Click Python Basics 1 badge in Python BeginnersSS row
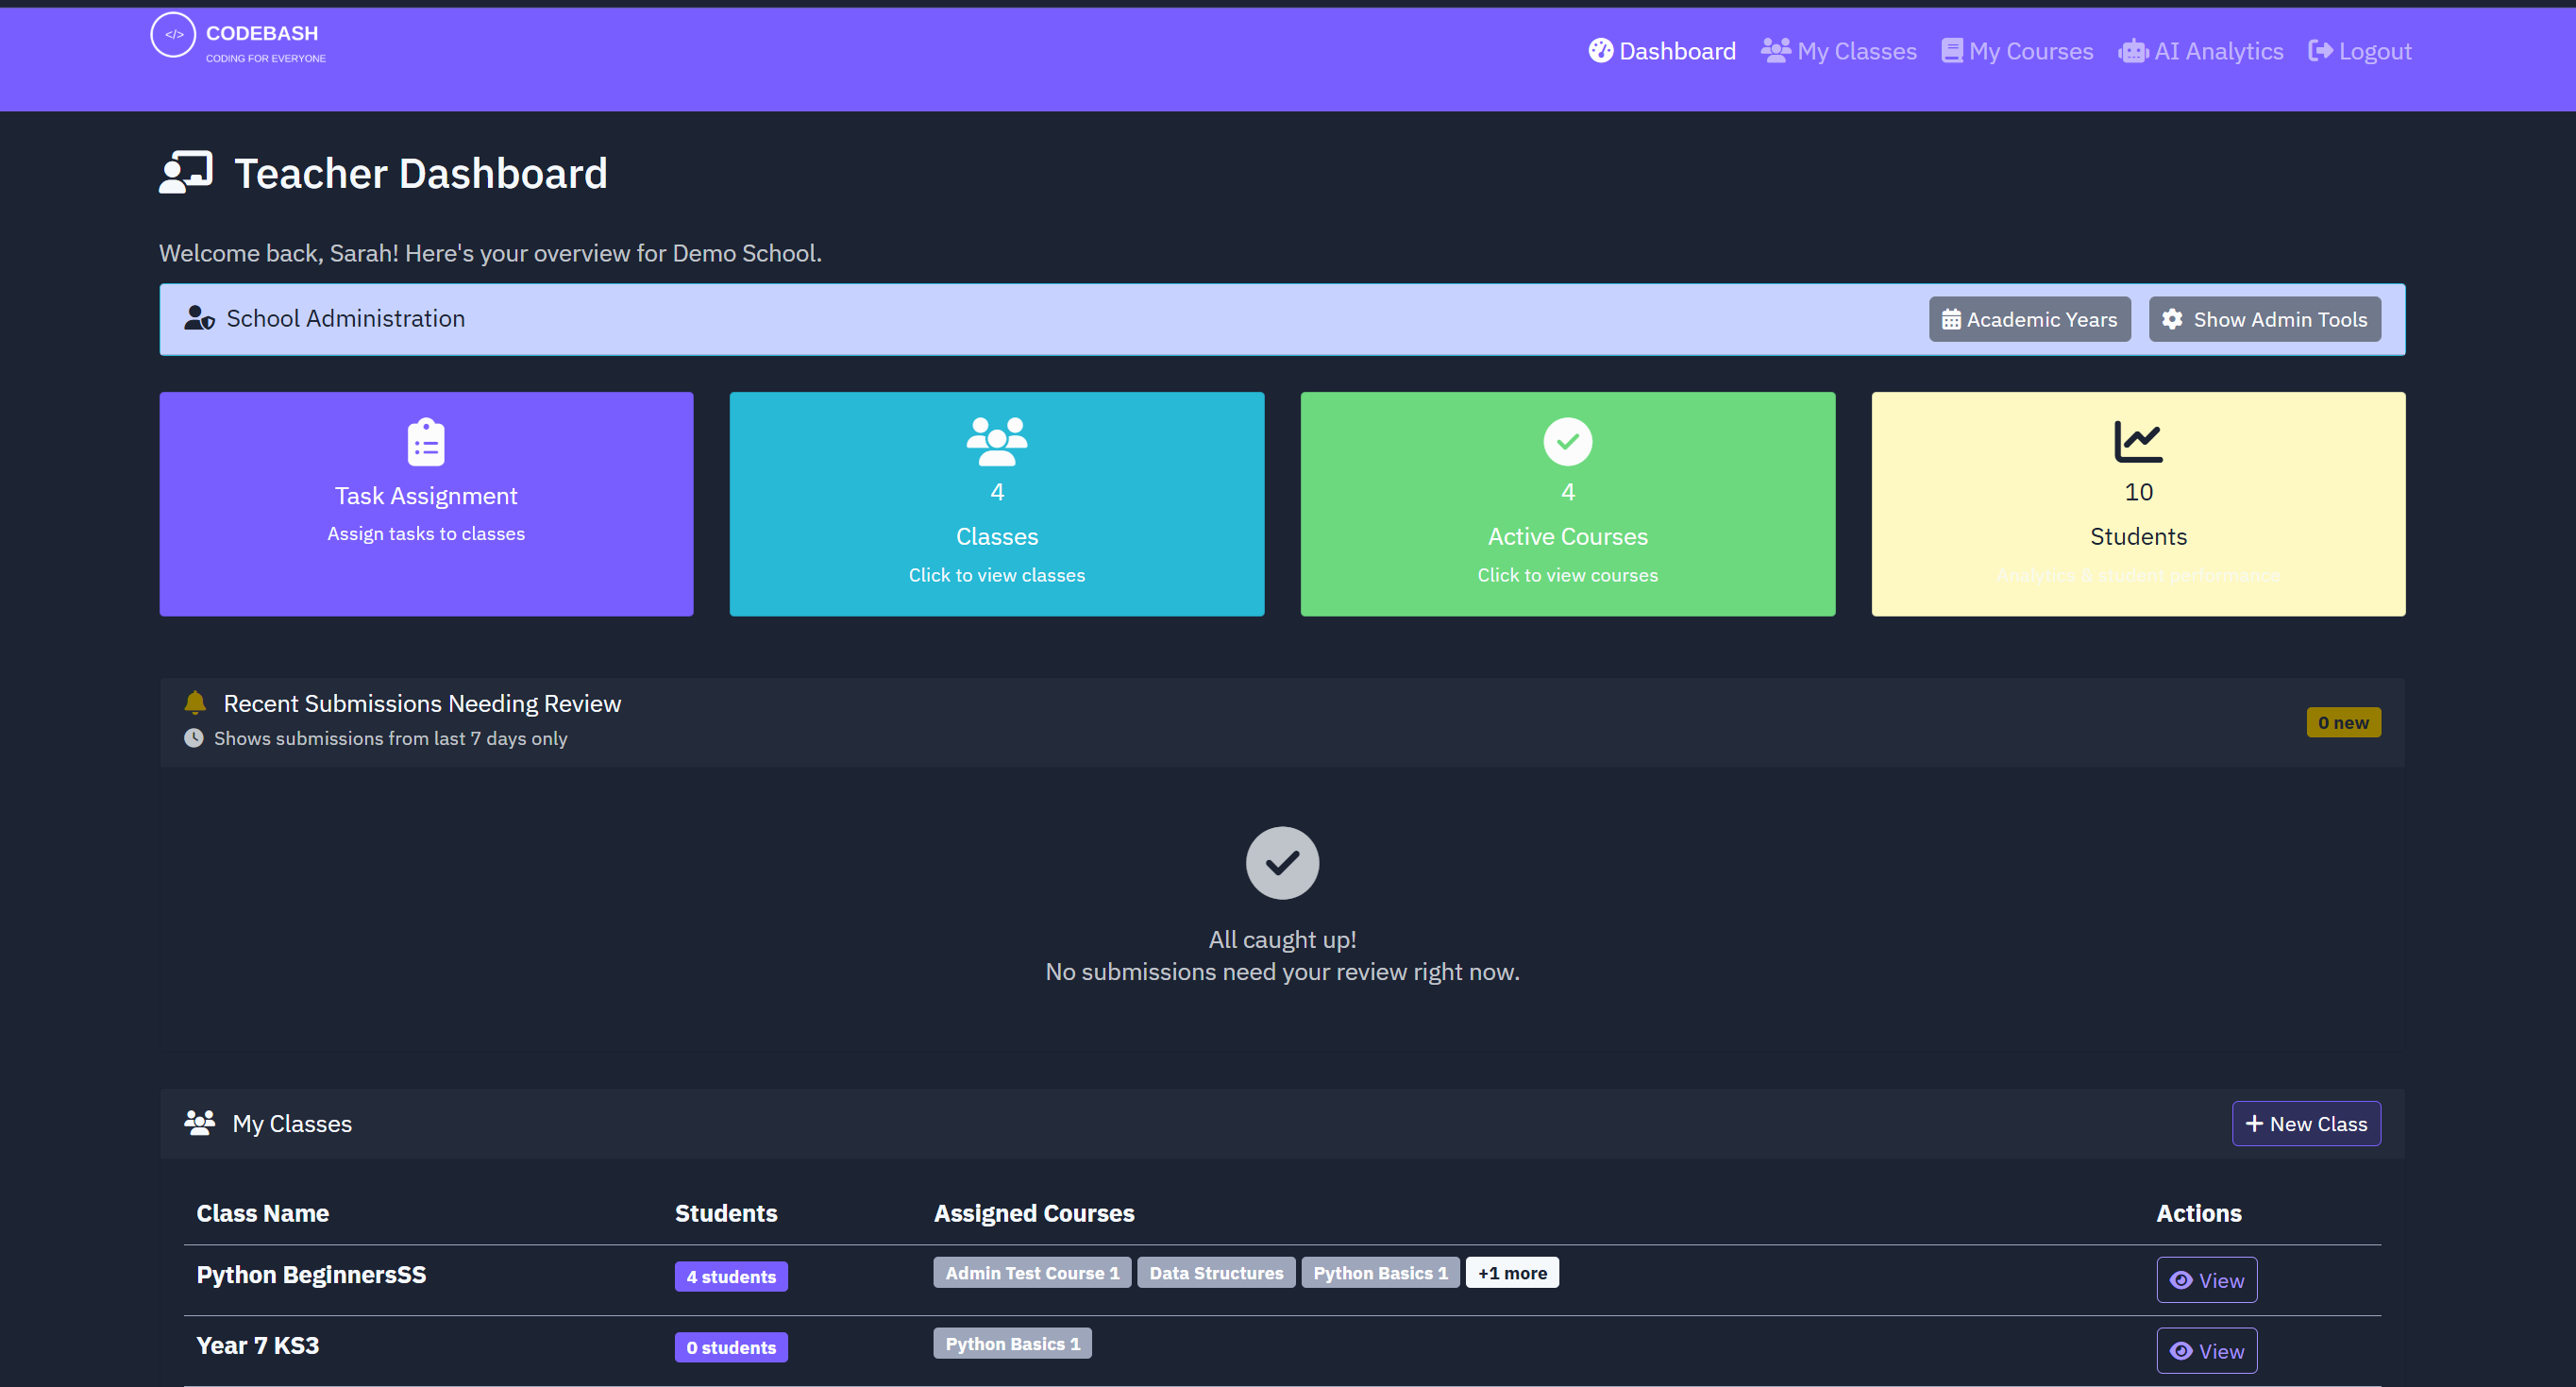Viewport: 2576px width, 1387px height. (x=1380, y=1273)
